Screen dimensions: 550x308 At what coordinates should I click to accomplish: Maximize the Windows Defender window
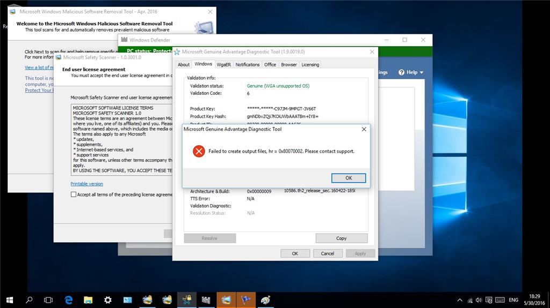pos(404,40)
